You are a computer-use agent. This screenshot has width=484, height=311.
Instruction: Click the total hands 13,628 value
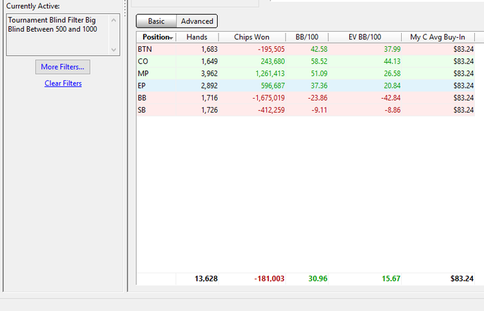(206, 279)
